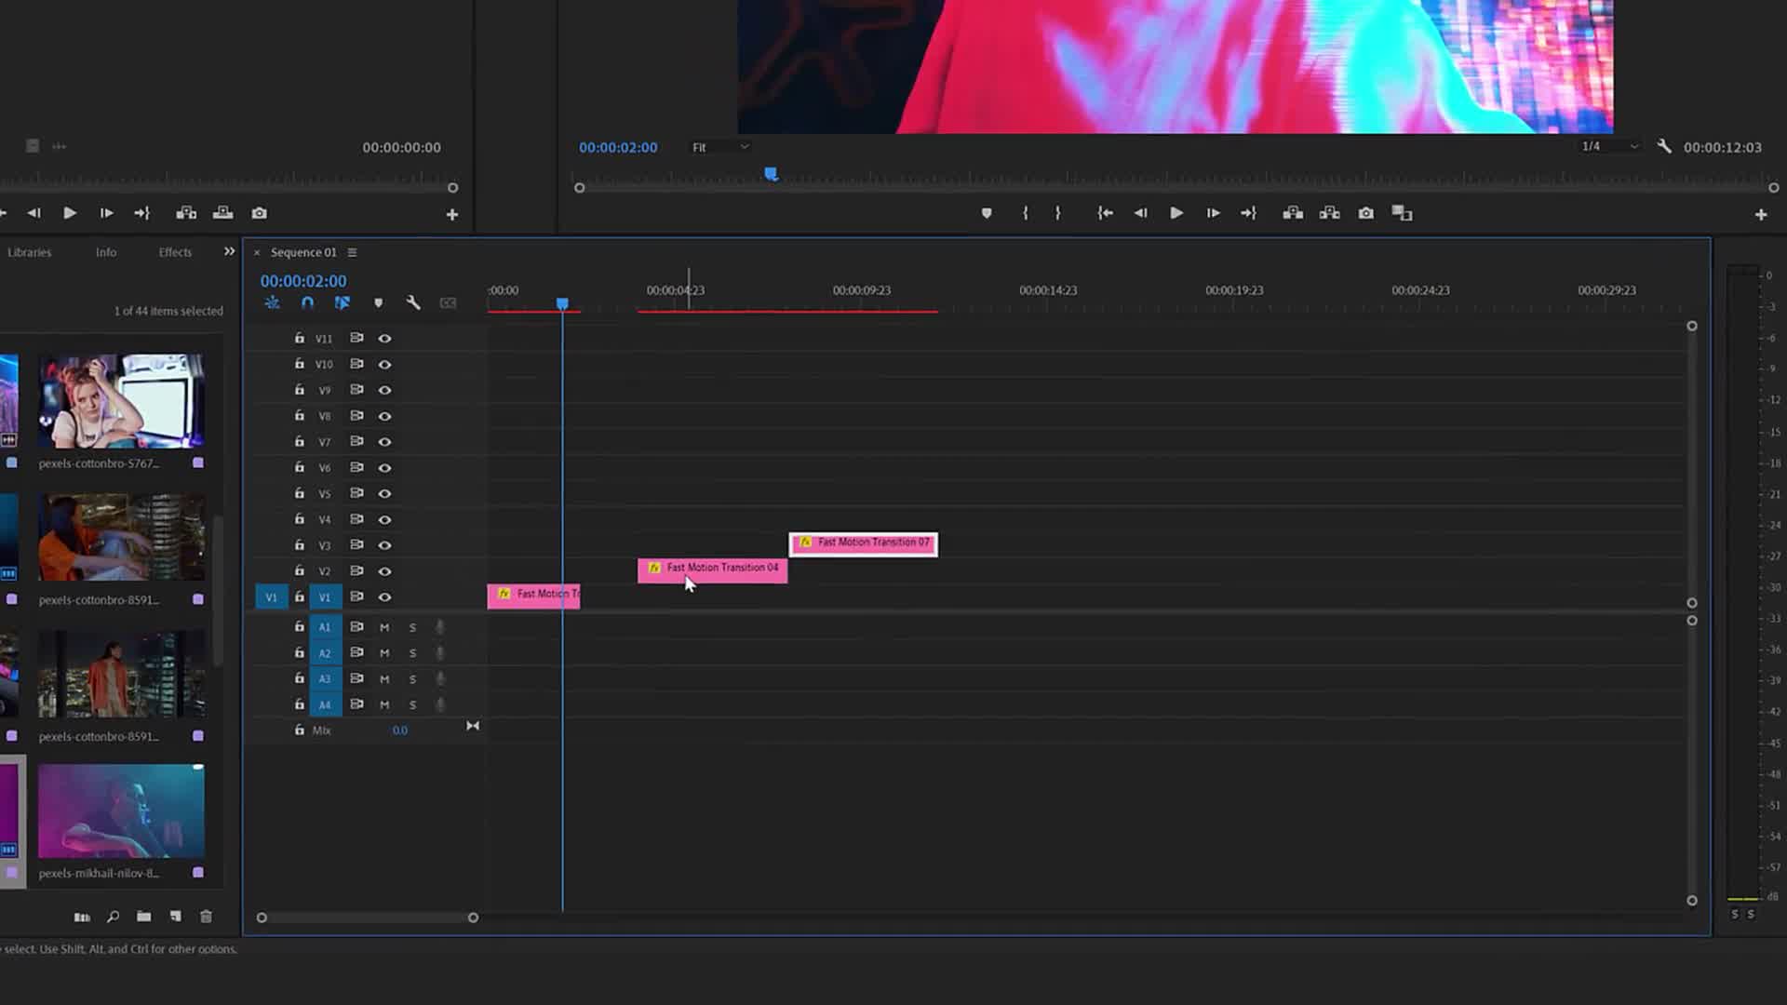Screen dimensions: 1787x1005
Task: Go to Out point in Program monitor
Action: 1249,213
